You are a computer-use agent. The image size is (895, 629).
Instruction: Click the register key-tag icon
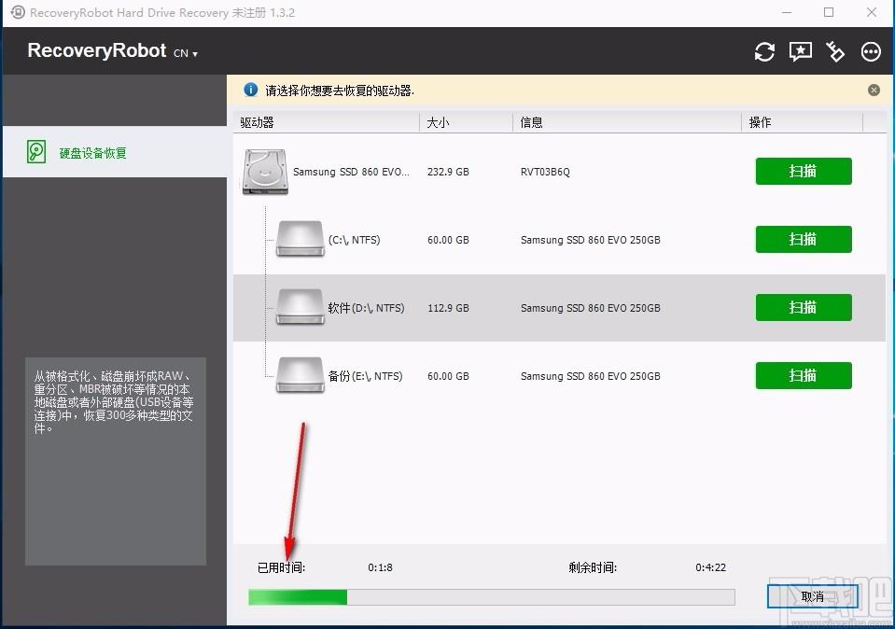coord(835,52)
